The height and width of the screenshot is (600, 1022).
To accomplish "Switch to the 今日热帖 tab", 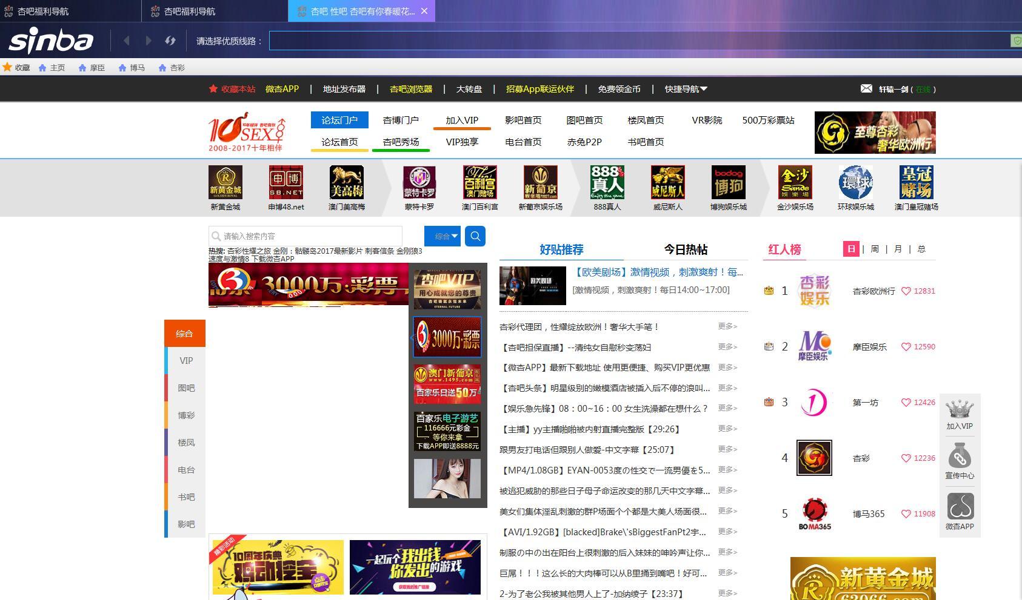I will [685, 249].
